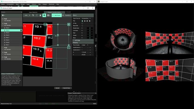The height and width of the screenshot is (109, 194).
Task: Click the Brightness slider
Action: (x=90, y=28)
